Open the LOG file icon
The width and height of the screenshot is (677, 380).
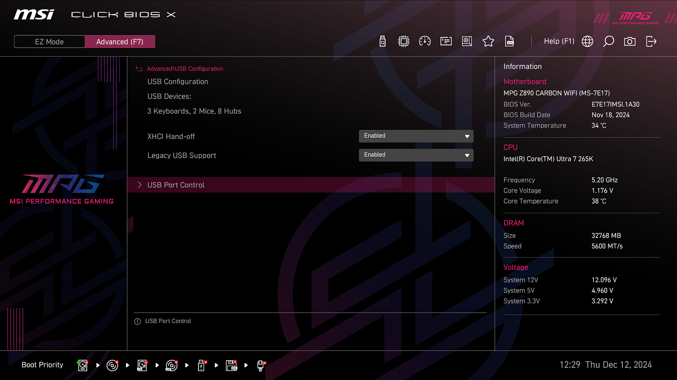(509, 41)
